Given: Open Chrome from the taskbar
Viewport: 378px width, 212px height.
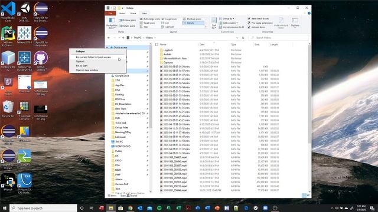Looking at the screenshot, I should click(130, 208).
